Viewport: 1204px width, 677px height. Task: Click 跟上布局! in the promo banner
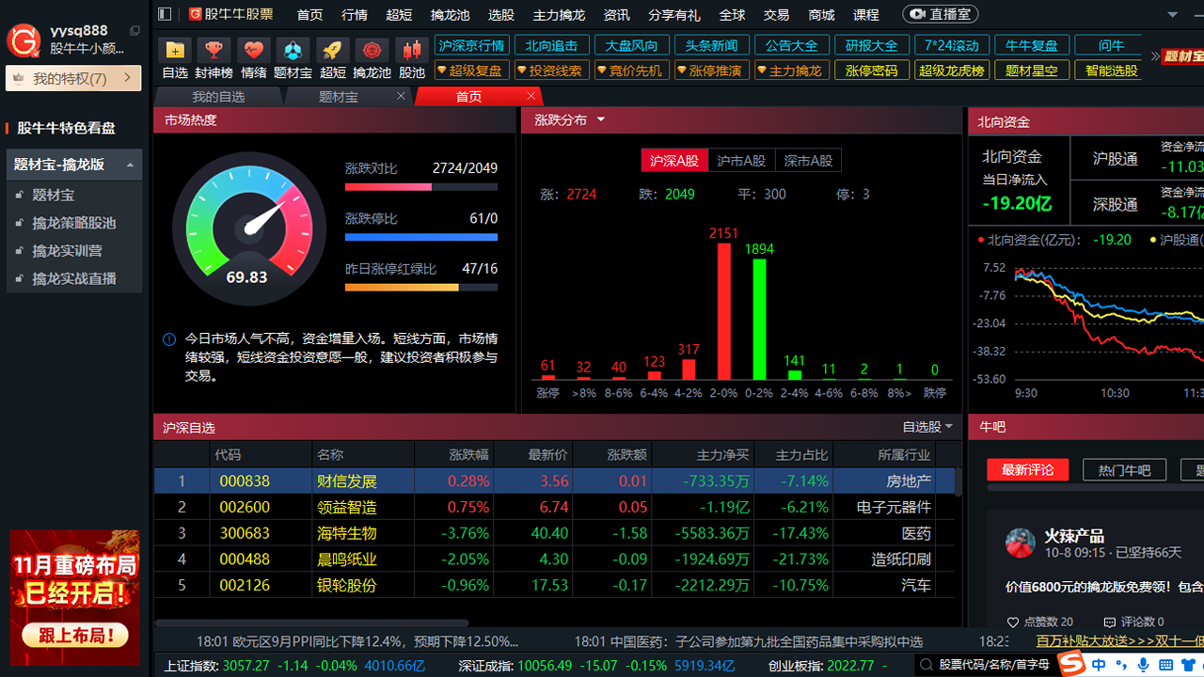coord(73,636)
